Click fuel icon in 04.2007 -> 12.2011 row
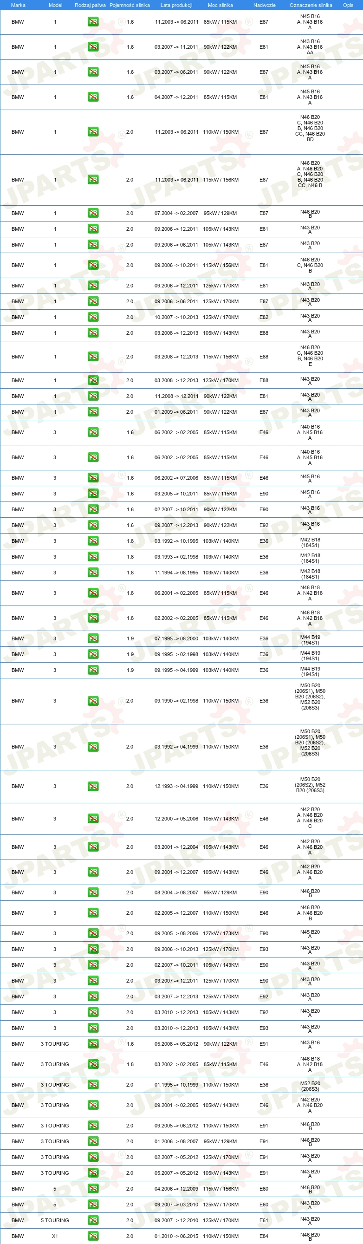The height and width of the screenshot is (1244, 363). point(93,97)
